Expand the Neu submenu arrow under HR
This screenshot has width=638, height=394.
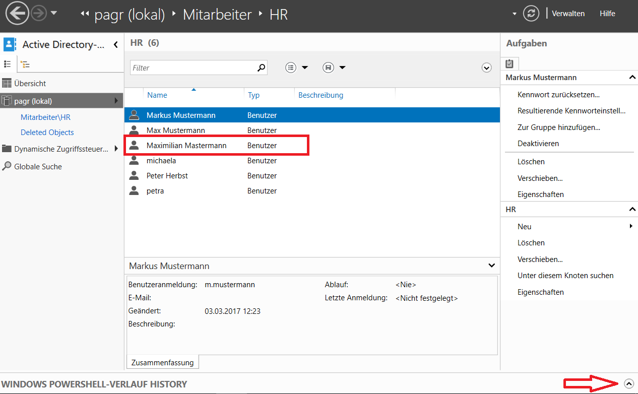[x=631, y=226]
